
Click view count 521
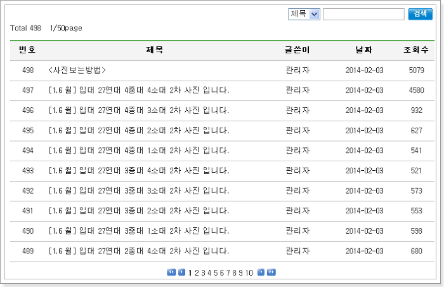[416, 170]
